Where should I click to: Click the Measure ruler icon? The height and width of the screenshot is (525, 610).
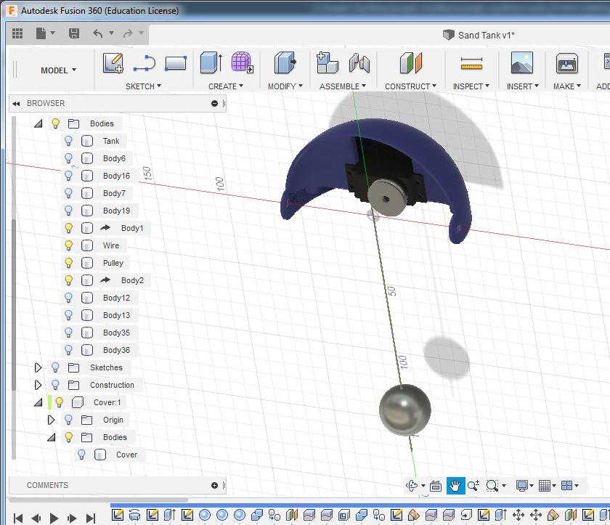[x=471, y=63]
